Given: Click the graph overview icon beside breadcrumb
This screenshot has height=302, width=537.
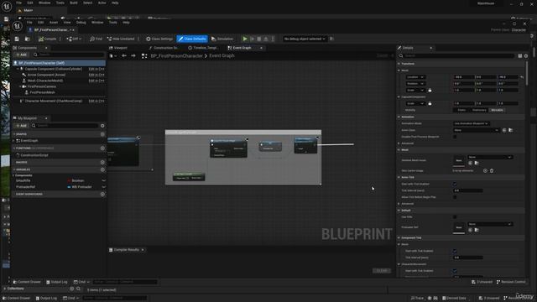Looking at the screenshot, I should (144, 56).
